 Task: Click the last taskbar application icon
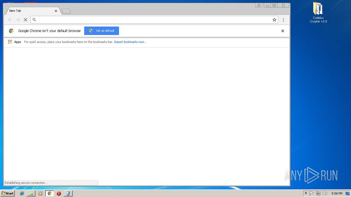point(68,193)
